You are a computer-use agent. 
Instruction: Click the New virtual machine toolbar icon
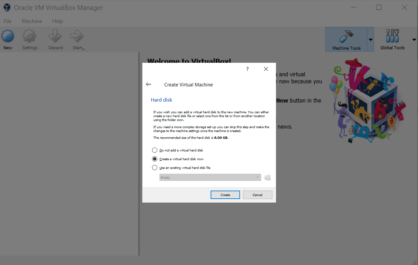tap(8, 36)
